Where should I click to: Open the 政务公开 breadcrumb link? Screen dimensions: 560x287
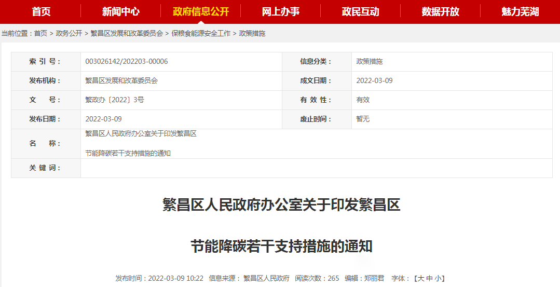click(x=69, y=33)
